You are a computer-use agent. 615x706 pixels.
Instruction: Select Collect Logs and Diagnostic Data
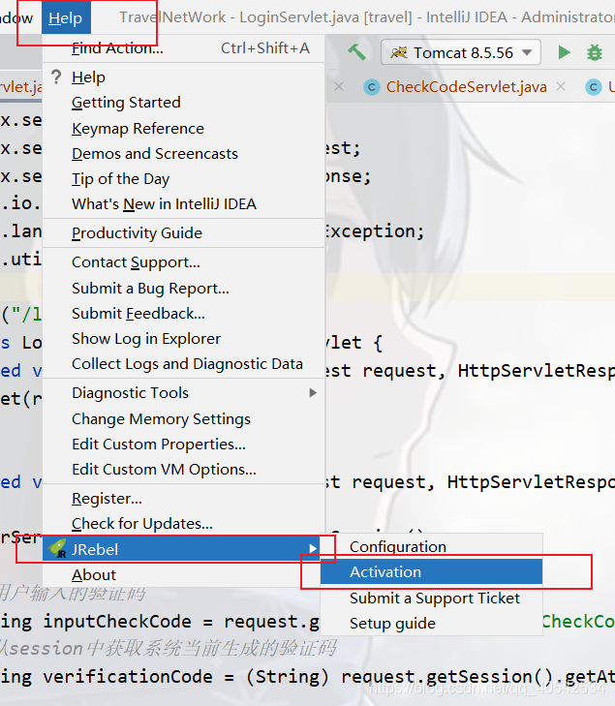point(184,364)
